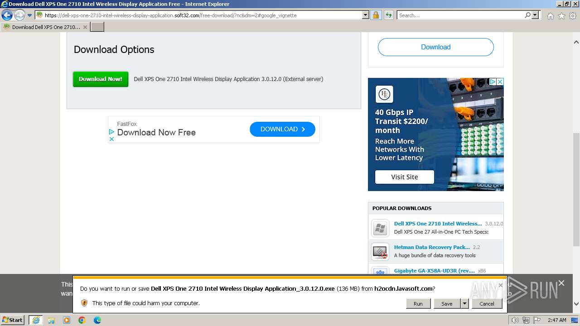Launch Chrome from the taskbar

82,320
